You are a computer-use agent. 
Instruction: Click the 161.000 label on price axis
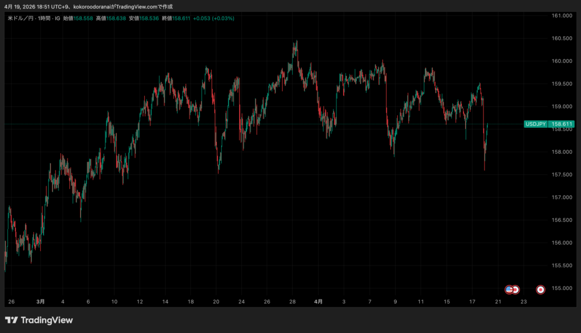click(562, 15)
